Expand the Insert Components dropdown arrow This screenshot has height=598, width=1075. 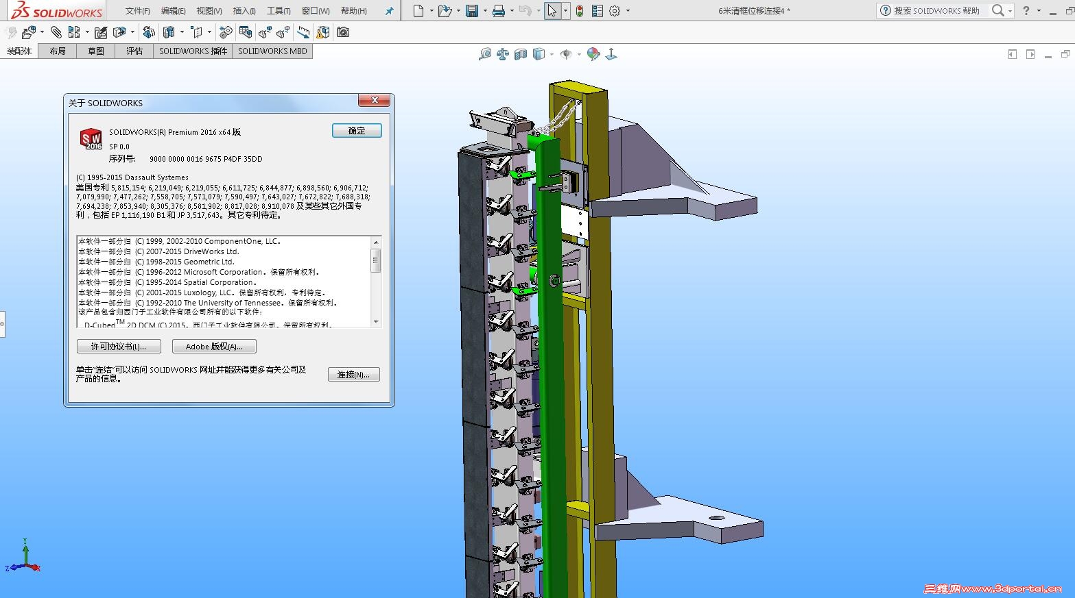point(42,32)
